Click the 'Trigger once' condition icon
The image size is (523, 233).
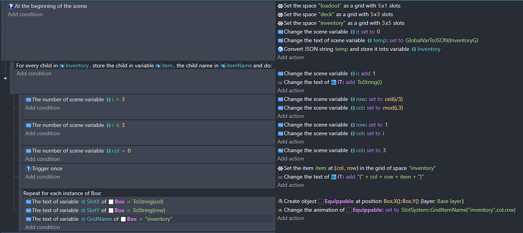pyautogui.click(x=29, y=168)
